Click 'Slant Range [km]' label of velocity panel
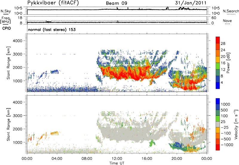The image size is (239, 165). coord(8,124)
